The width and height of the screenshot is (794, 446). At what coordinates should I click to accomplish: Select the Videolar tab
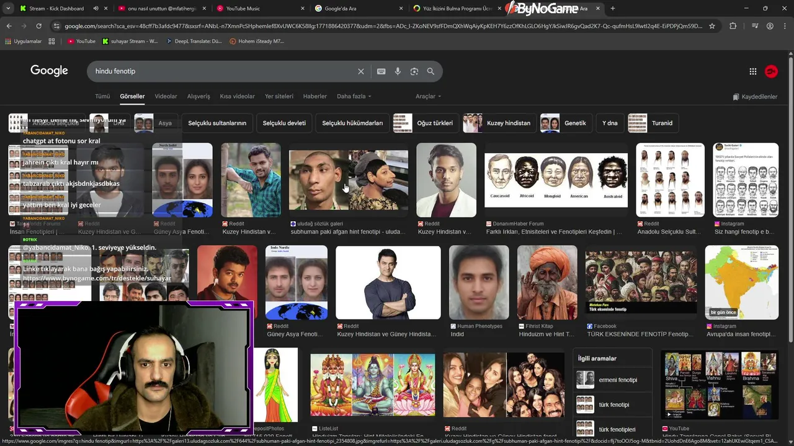tap(166, 97)
